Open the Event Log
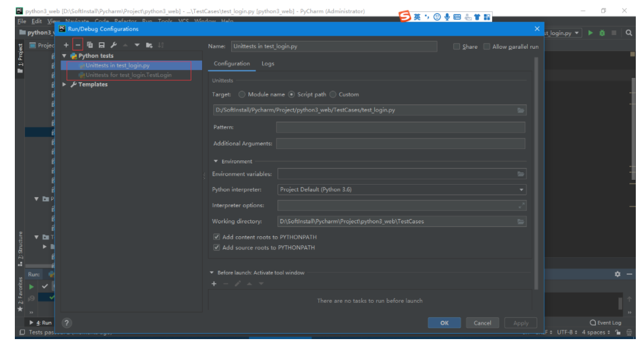Viewport: 637px width, 348px height. coord(606,322)
